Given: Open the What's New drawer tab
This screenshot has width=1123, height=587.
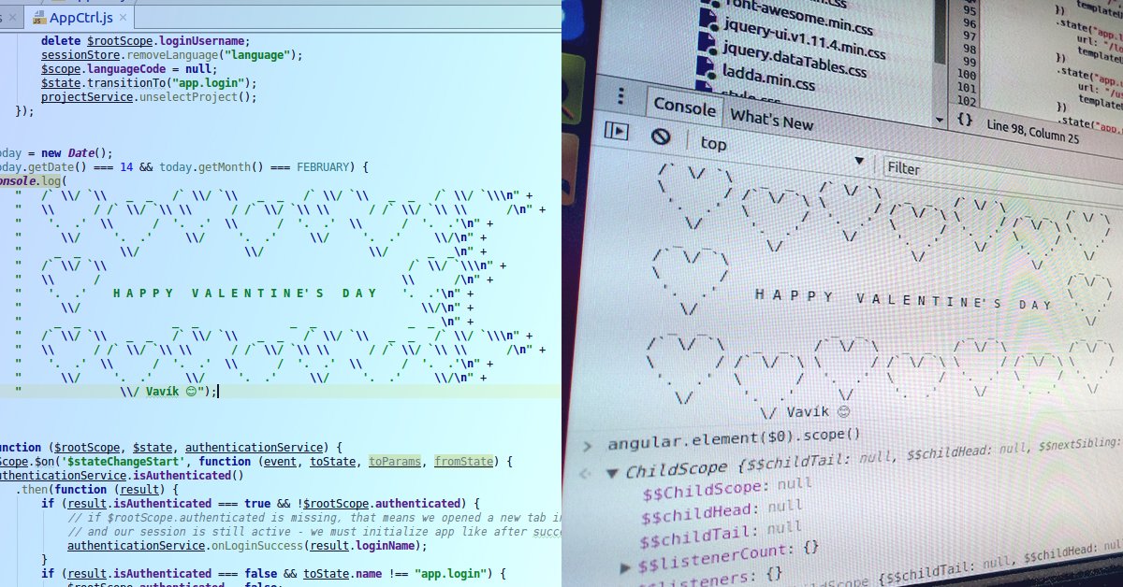Looking at the screenshot, I should coord(771,121).
